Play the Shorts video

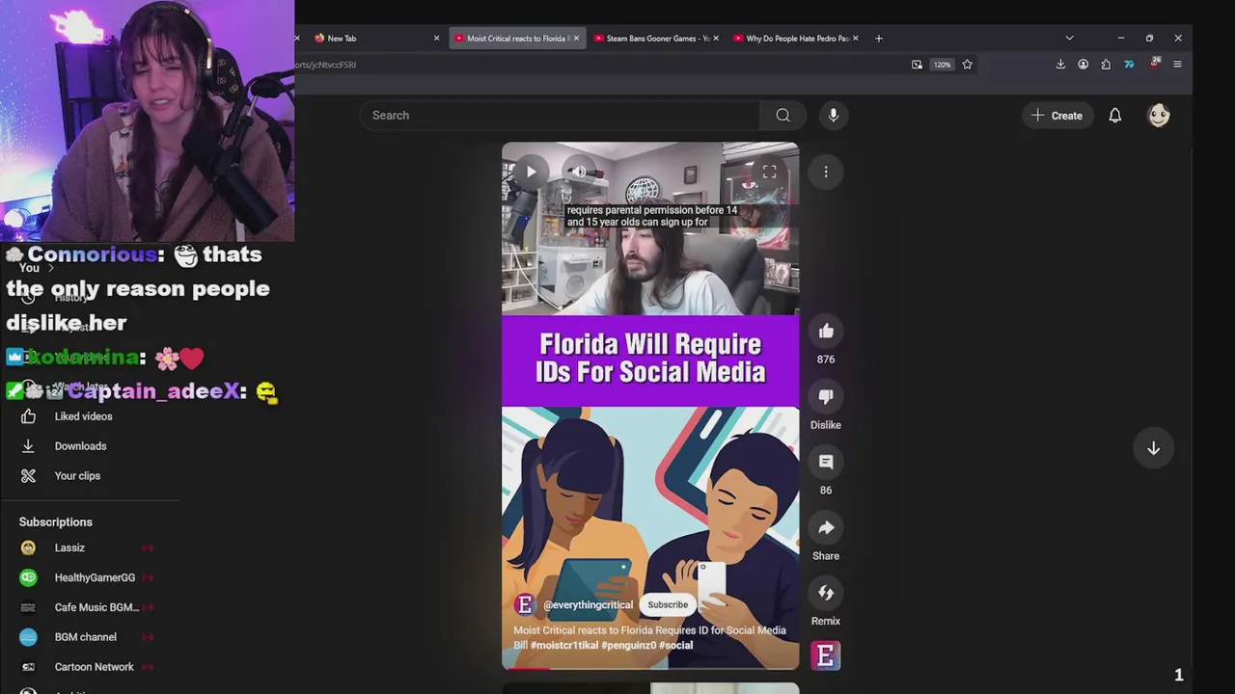[531, 172]
